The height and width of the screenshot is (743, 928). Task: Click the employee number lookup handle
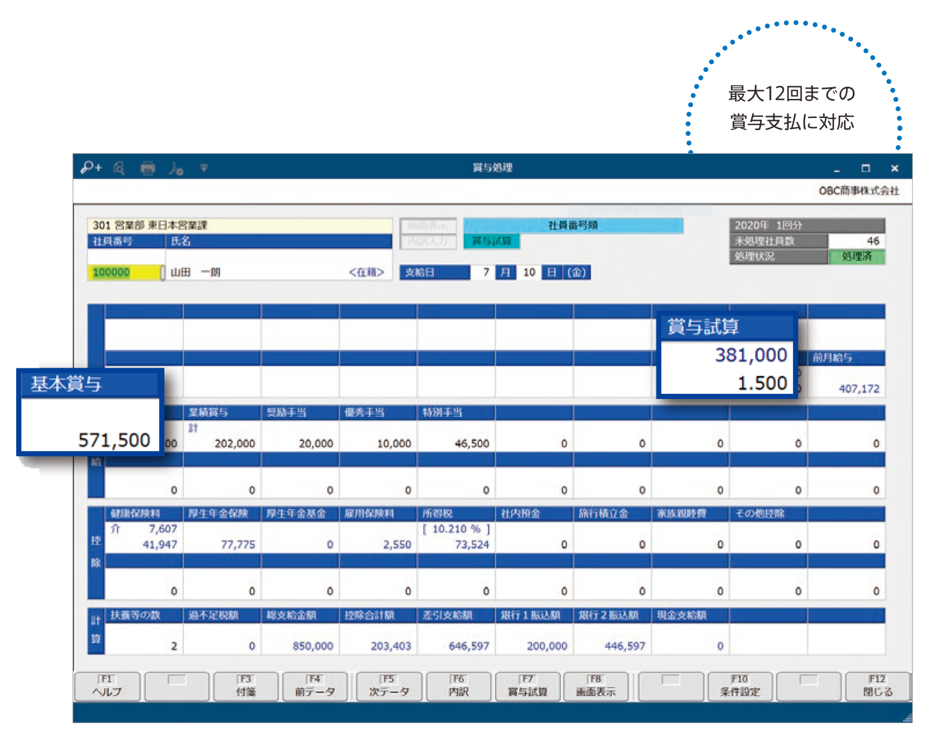coord(163,272)
